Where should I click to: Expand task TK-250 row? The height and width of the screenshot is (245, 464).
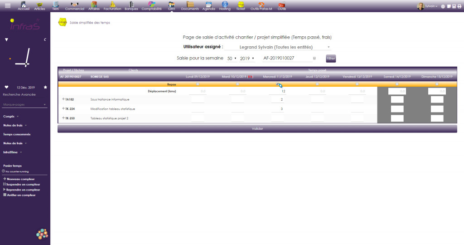(x=63, y=118)
